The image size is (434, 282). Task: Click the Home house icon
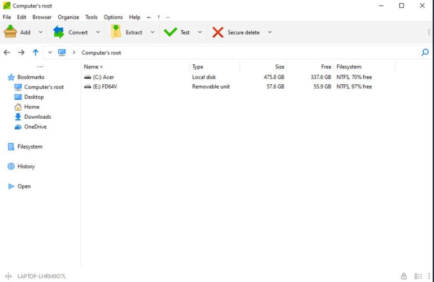pos(18,107)
